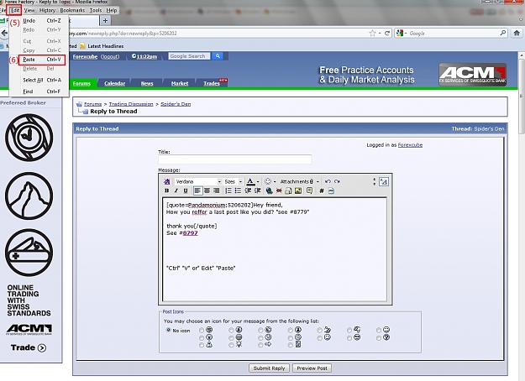Choose Find from the Edit menu
The width and height of the screenshot is (525, 381).
coord(42,91)
